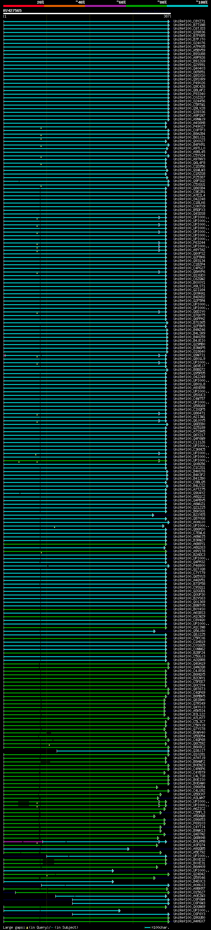211x930 pixels.
Task: Click UniRef100_C6F6W4 label
Action: (189, 899)
